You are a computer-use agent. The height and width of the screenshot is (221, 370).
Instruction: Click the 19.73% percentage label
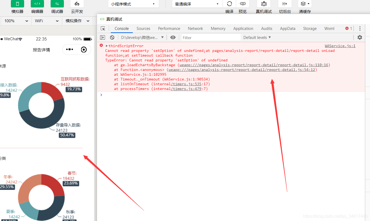(74, 89)
